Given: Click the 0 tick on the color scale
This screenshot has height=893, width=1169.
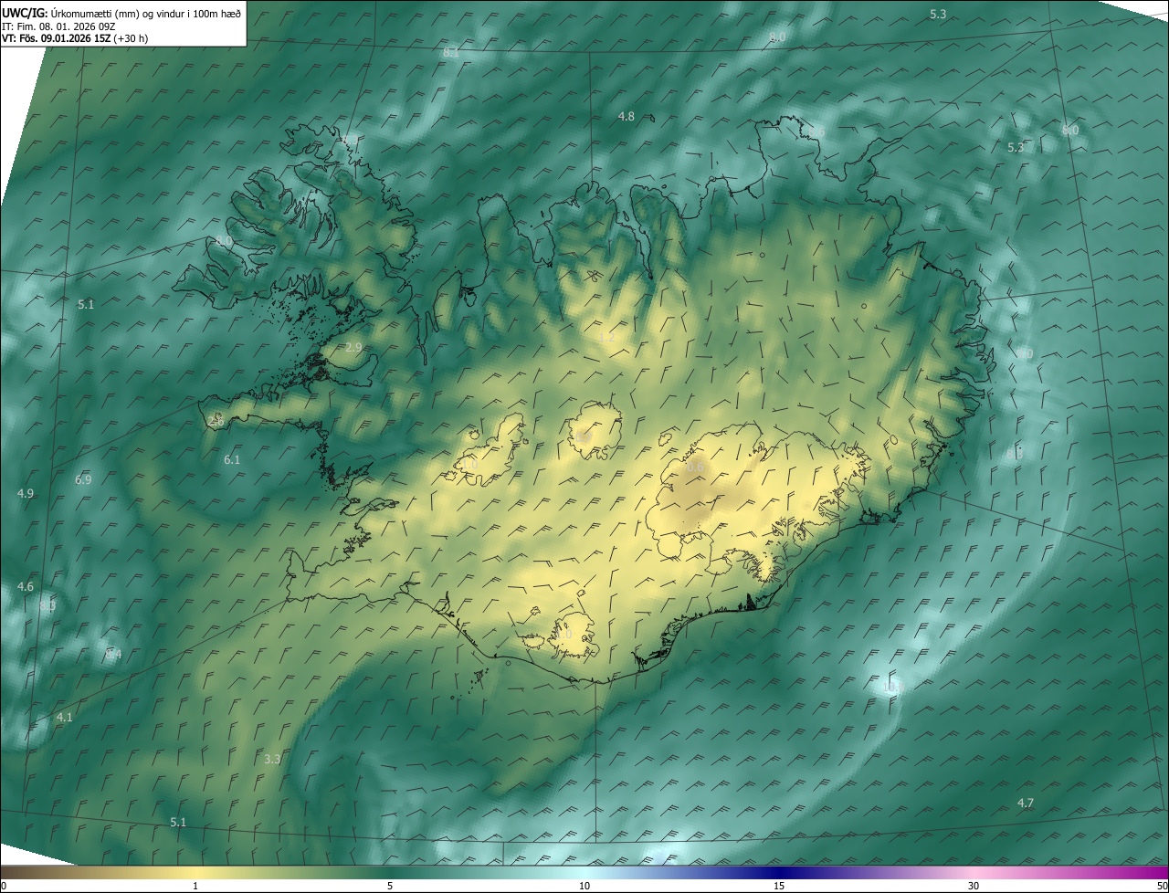Looking at the screenshot, I should click(x=4, y=886).
